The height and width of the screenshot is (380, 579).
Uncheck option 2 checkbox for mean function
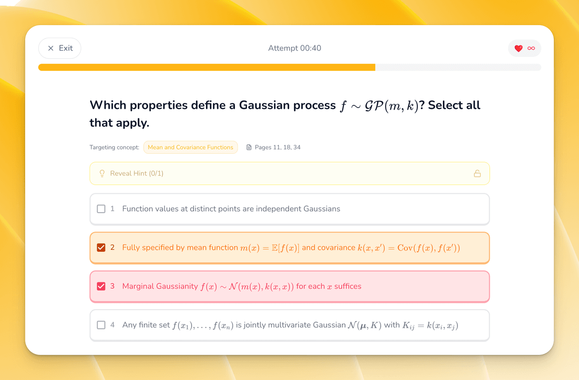(101, 247)
